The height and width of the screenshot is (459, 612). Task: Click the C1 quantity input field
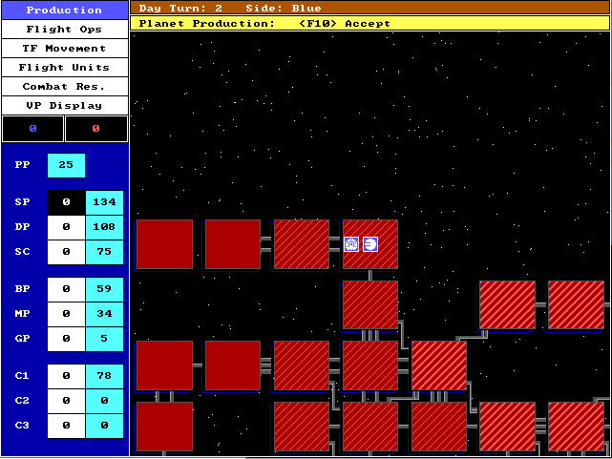(66, 375)
